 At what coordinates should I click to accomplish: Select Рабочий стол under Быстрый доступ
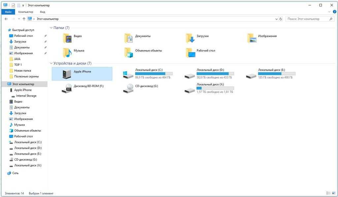23,36
